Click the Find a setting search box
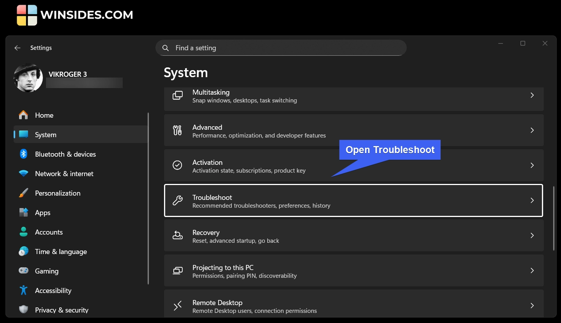The image size is (561, 323). [284, 48]
